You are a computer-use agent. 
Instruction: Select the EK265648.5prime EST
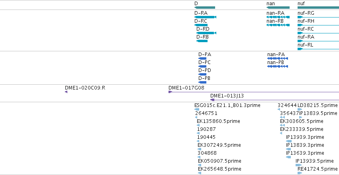[x=200, y=173]
